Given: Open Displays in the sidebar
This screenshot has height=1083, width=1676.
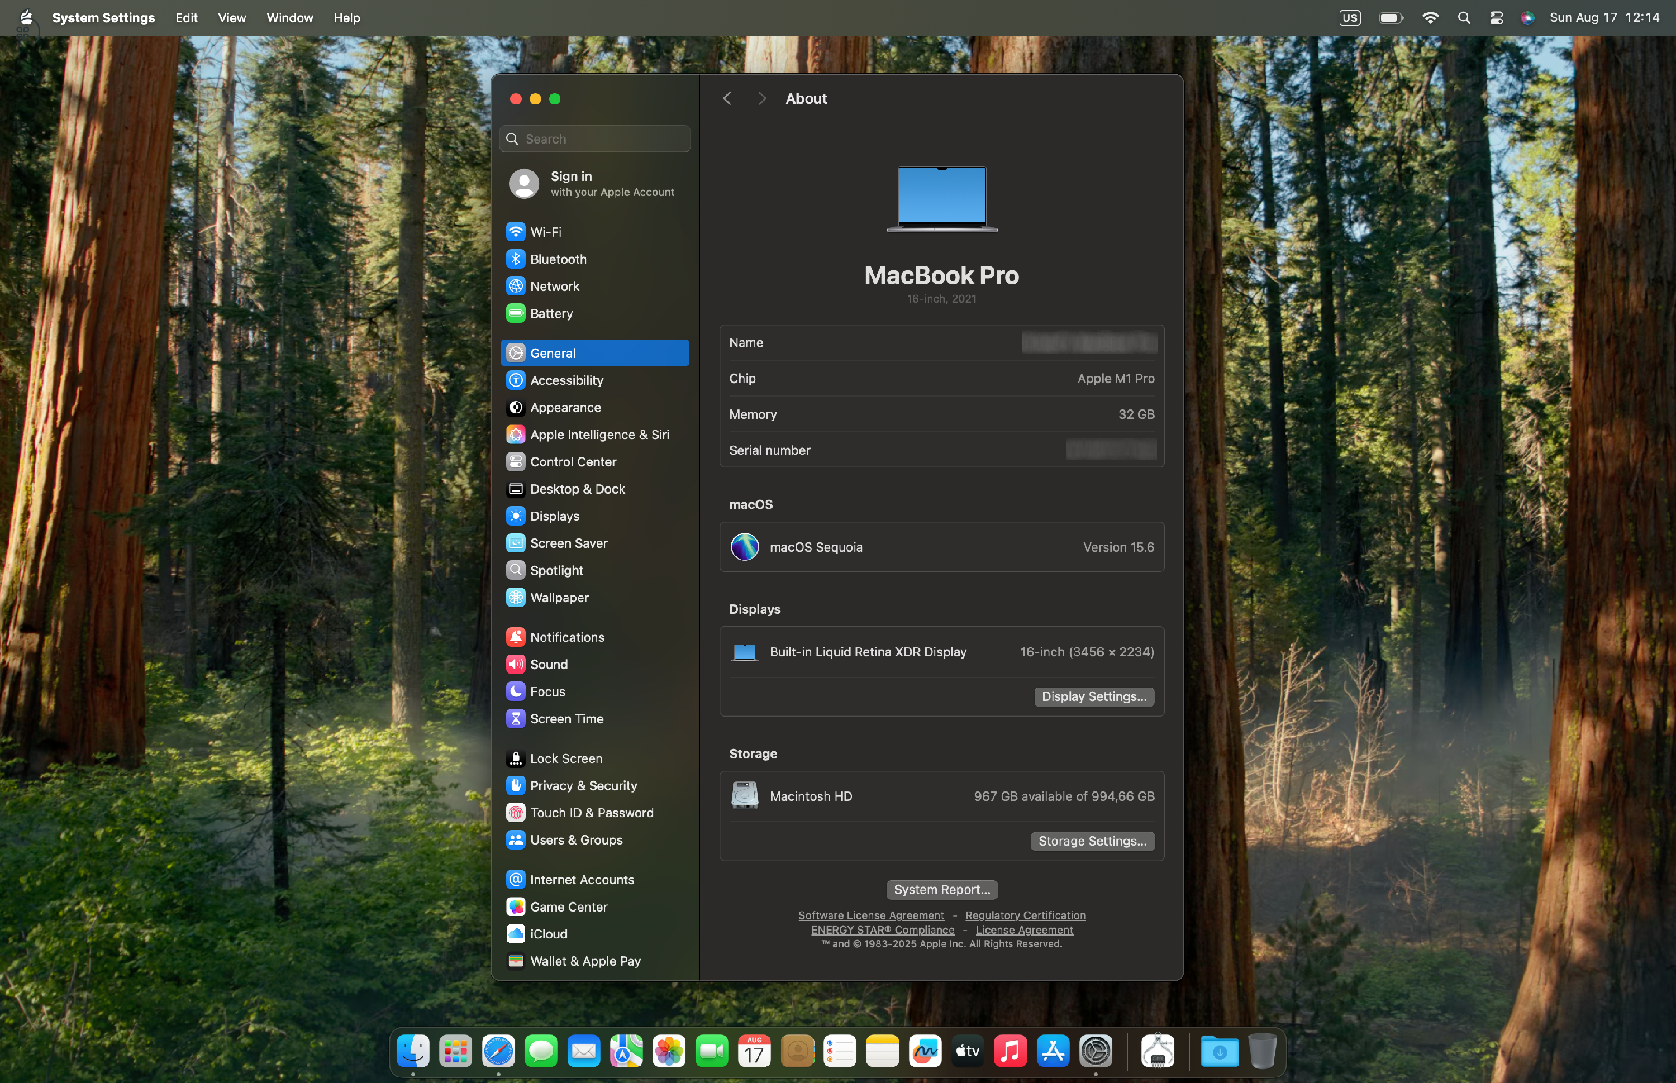Looking at the screenshot, I should [594, 516].
